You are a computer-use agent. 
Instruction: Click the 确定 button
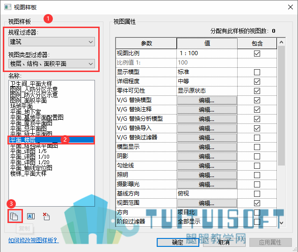point(178,242)
